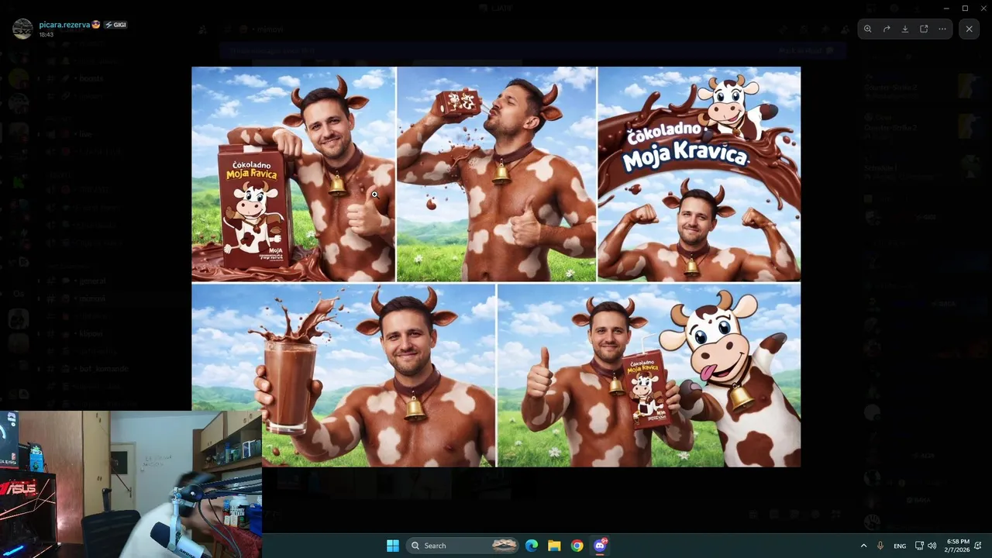Viewport: 992px width, 558px height.
Task: Open the Windows Start menu
Action: tap(393, 546)
